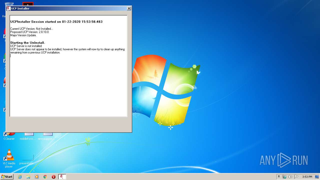
Task: Launch Internet Explorer from the taskbar
Action: (20, 177)
